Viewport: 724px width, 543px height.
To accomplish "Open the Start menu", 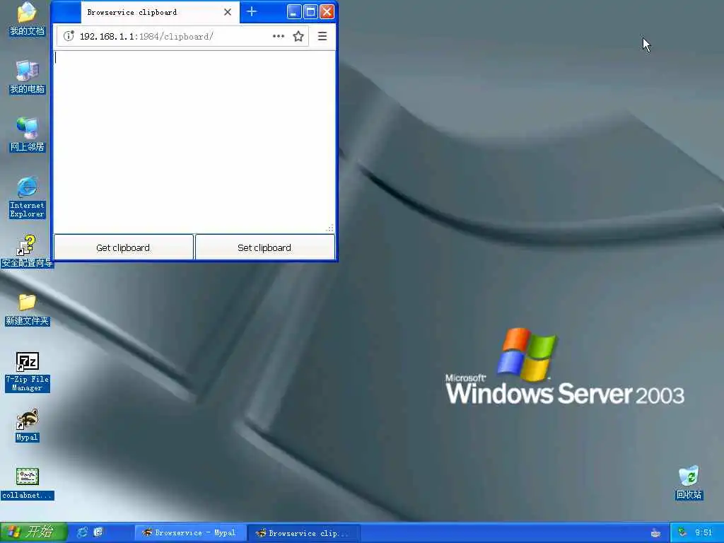I will 33,532.
